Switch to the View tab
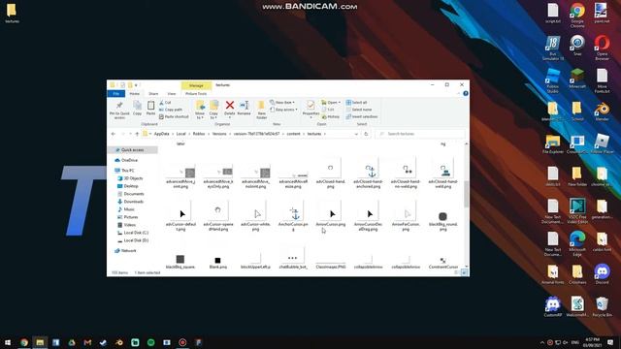 coord(172,94)
